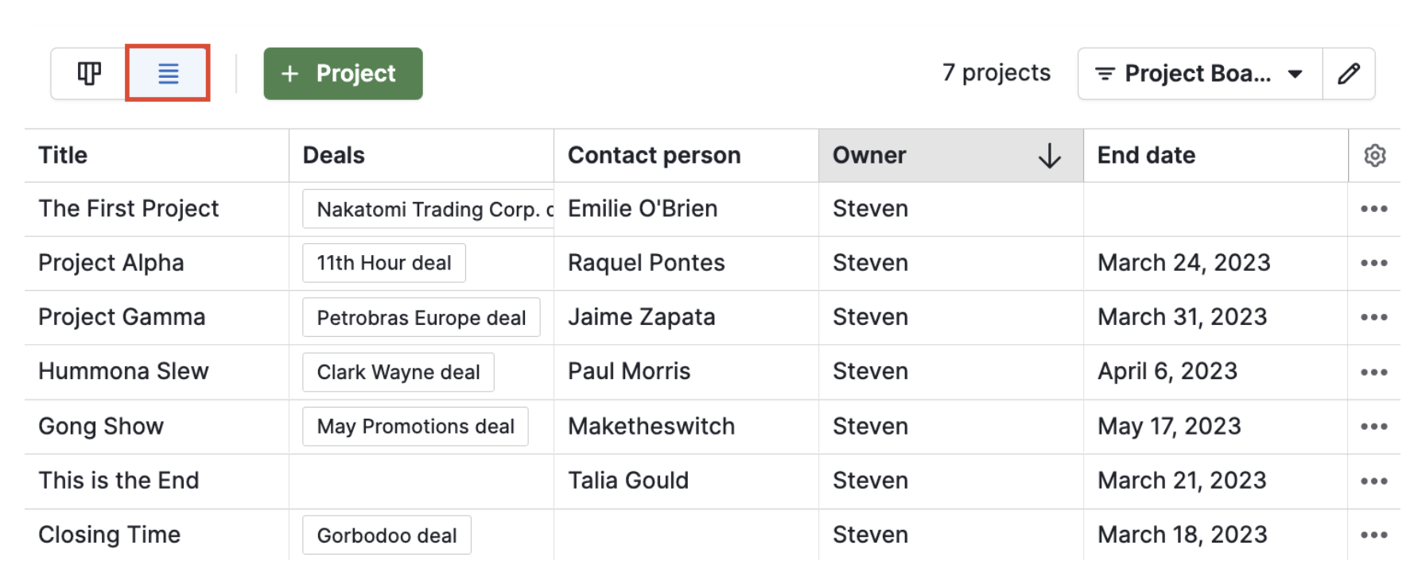Open more options for Gong Show
The width and height of the screenshot is (1414, 580).
coord(1373,427)
